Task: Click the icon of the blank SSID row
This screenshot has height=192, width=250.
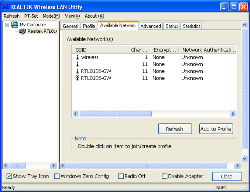Action: [x=77, y=64]
